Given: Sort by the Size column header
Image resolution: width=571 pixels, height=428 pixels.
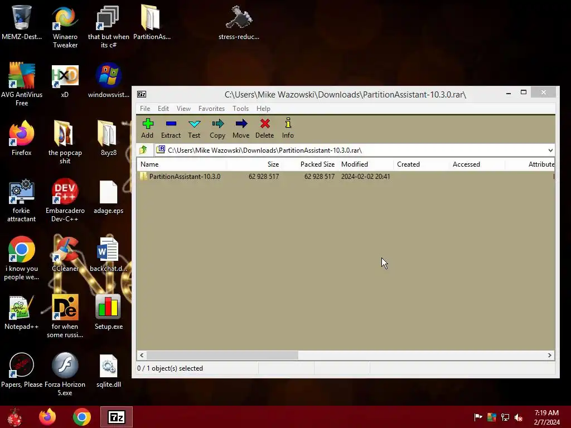Looking at the screenshot, I should [x=254, y=164].
